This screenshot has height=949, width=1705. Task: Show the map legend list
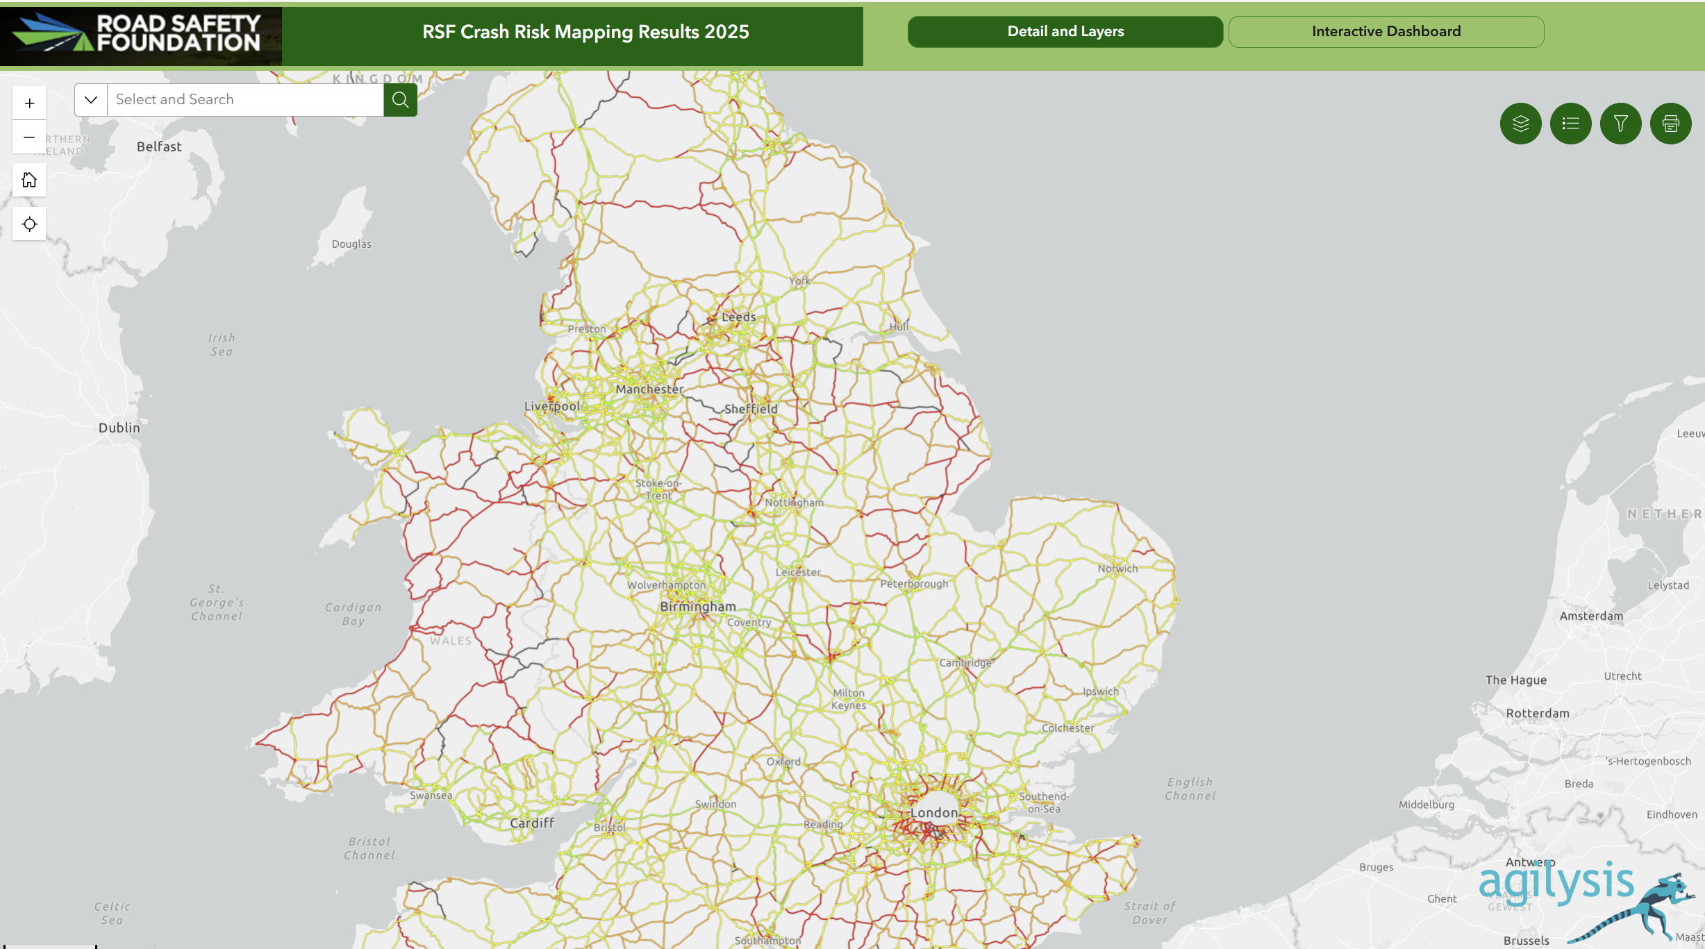[x=1570, y=124]
